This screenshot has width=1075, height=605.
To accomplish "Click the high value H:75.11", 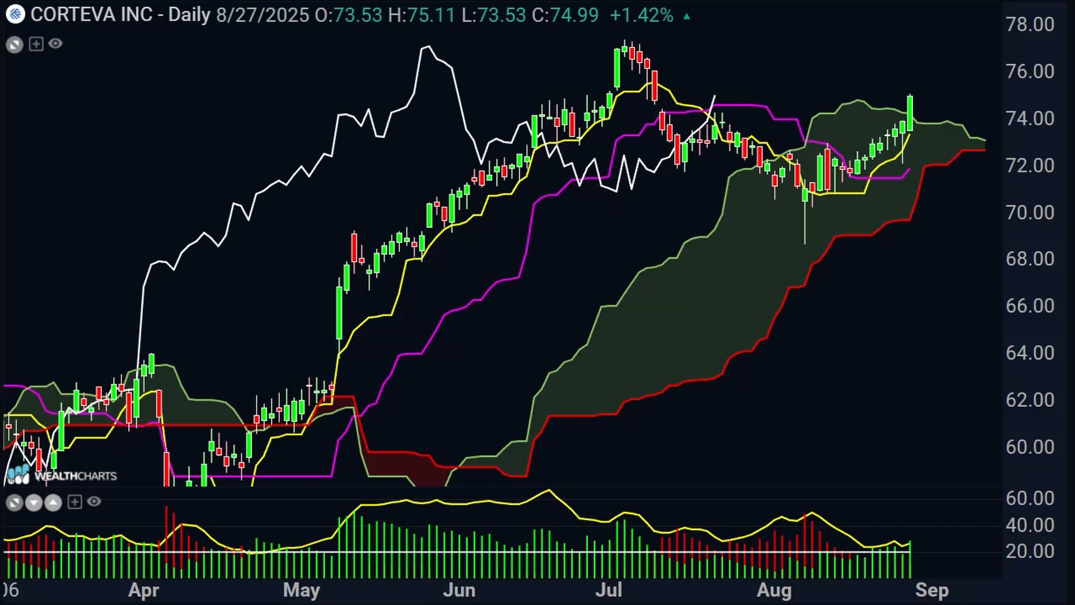I will pos(422,15).
